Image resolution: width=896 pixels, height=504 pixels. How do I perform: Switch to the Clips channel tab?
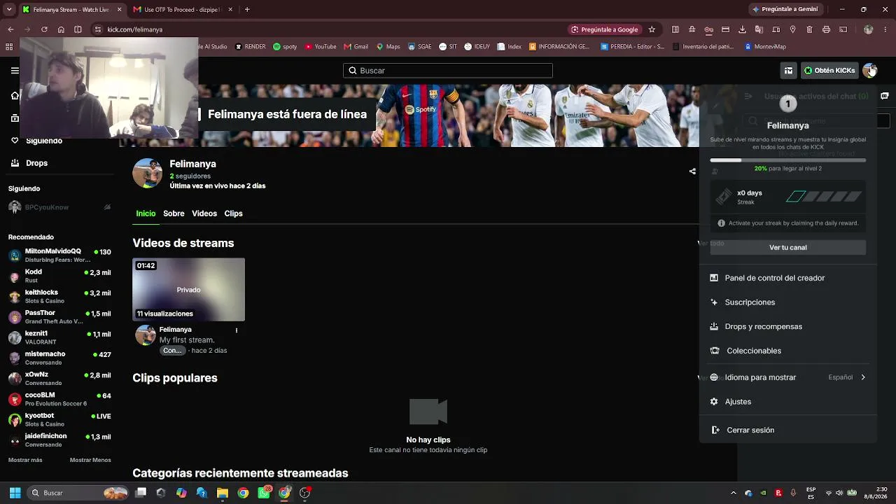coord(233,213)
